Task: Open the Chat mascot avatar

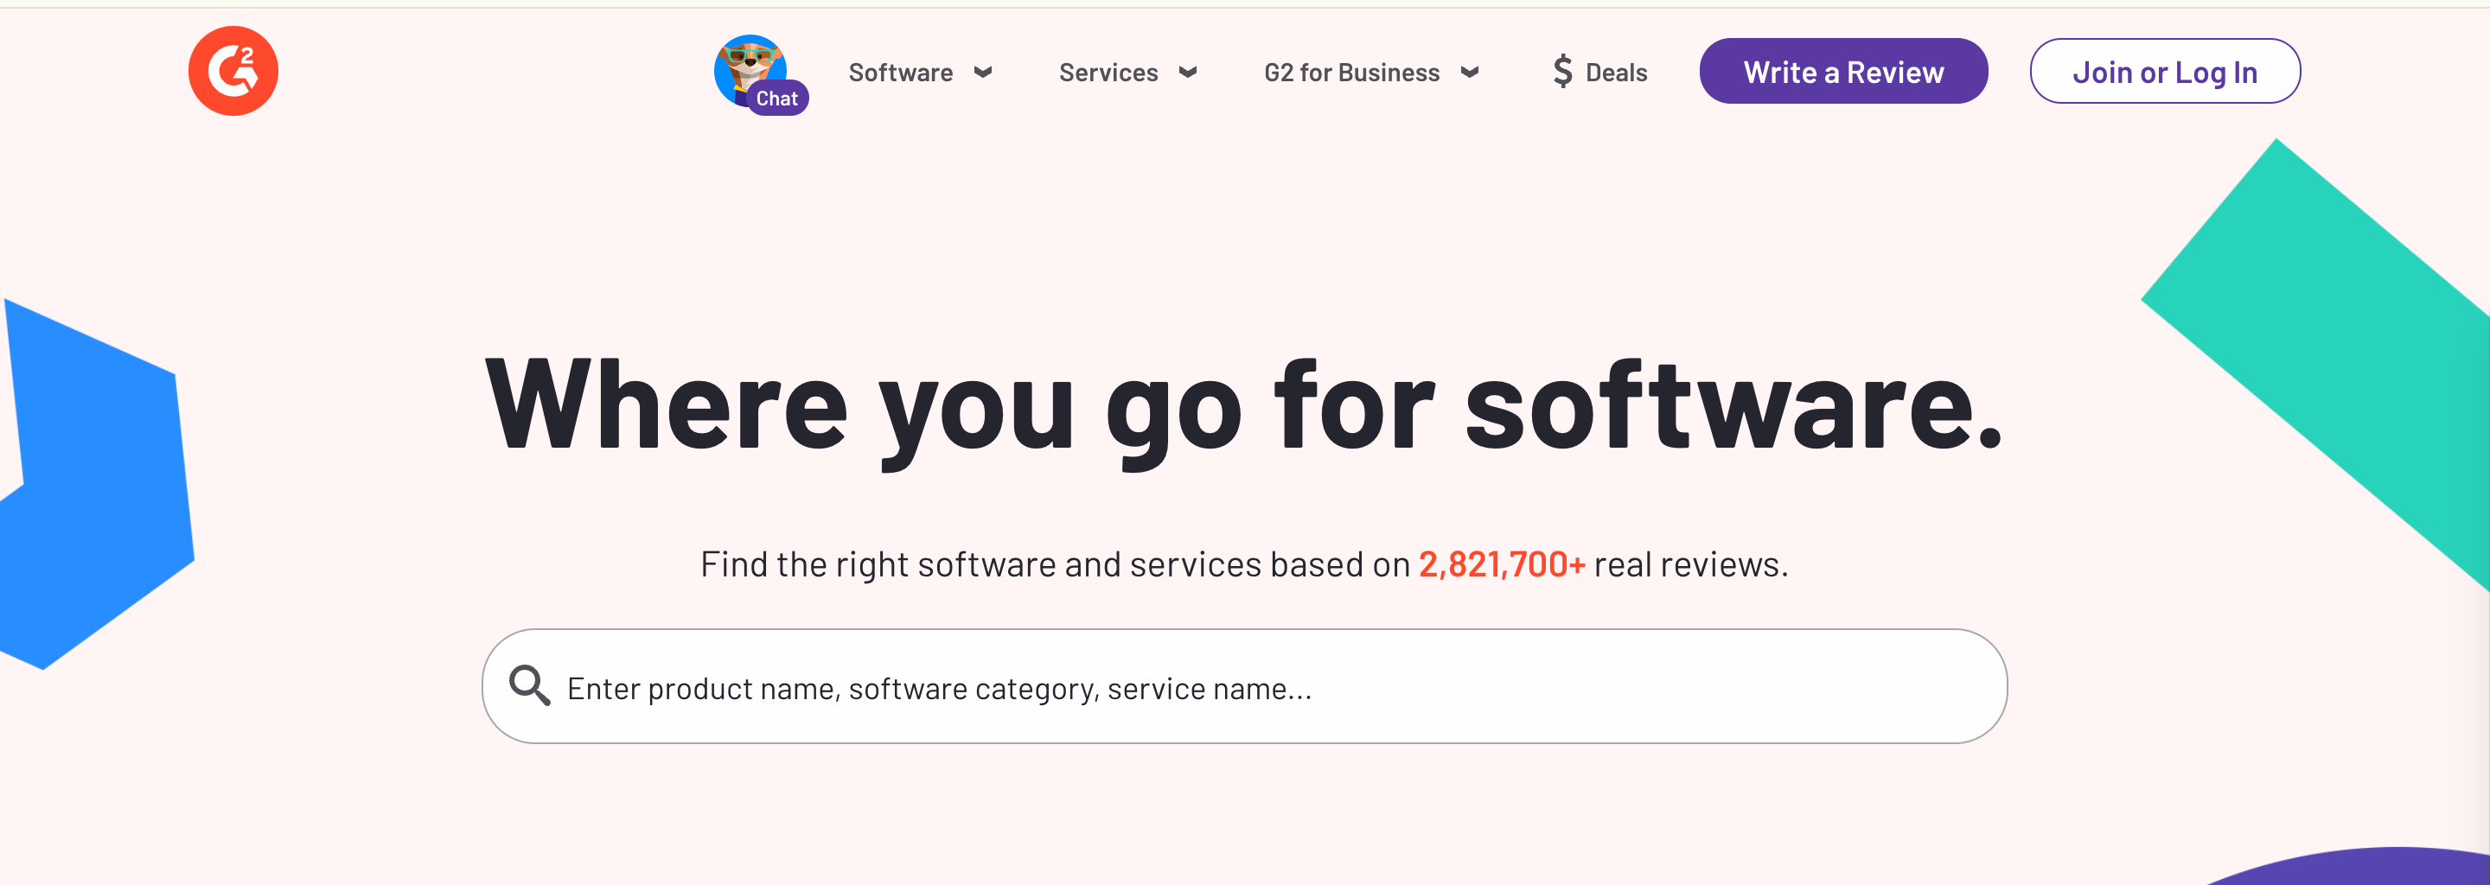Action: coord(746,64)
